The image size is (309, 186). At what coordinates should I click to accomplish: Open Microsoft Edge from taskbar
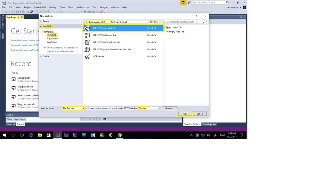click(31, 135)
